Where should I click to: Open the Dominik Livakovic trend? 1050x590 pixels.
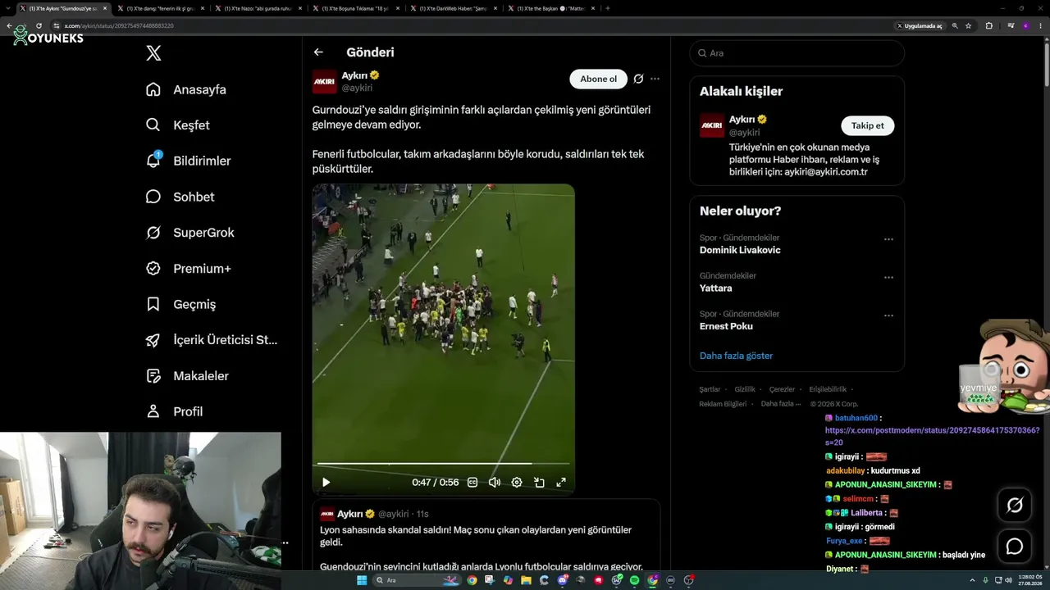click(x=740, y=250)
